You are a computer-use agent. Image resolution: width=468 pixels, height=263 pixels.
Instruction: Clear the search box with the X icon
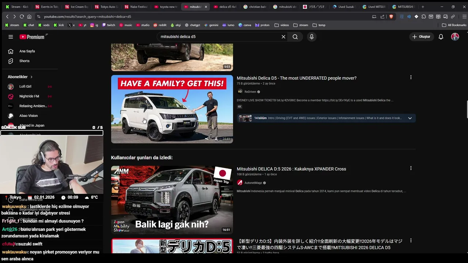283,37
